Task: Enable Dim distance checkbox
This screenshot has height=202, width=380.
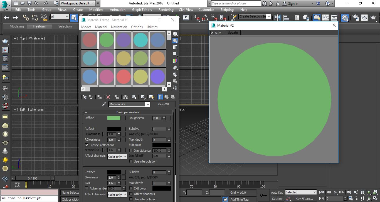Action: 131,150
